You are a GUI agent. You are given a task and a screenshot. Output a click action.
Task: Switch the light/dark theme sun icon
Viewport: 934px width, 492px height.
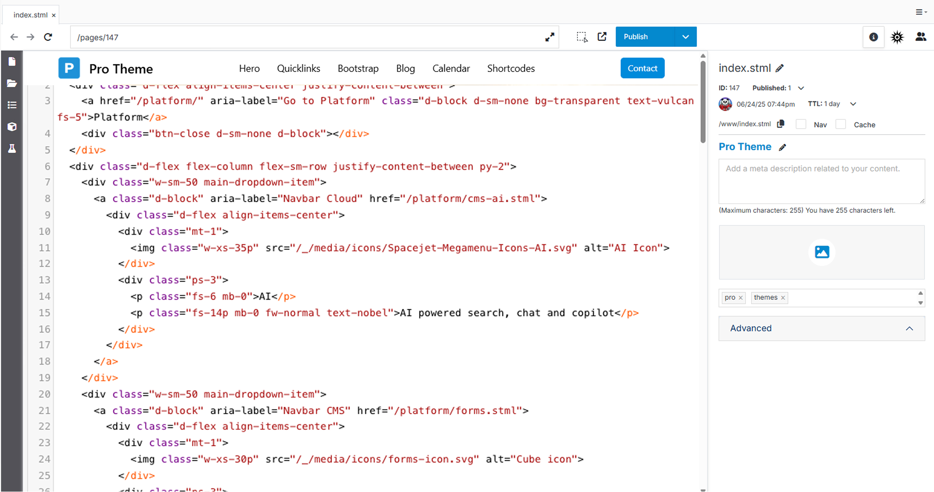tap(897, 37)
